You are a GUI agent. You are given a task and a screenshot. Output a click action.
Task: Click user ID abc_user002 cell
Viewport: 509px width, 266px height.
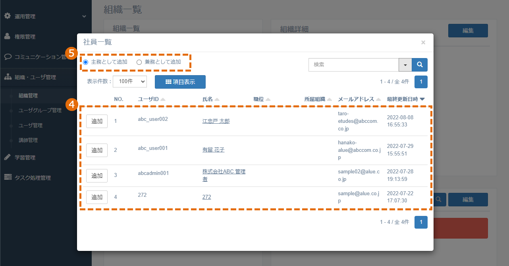[x=153, y=119]
